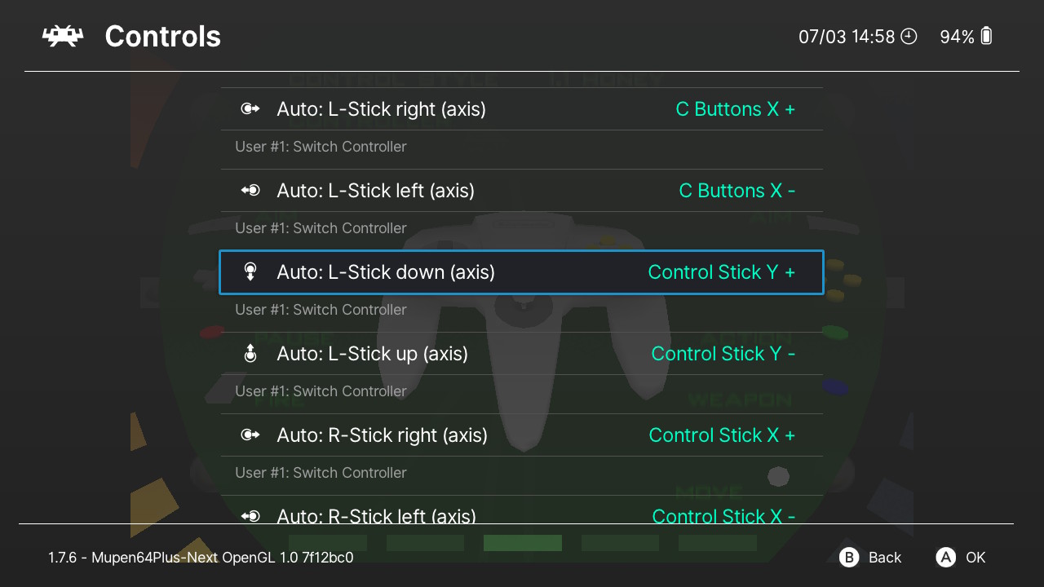This screenshot has width=1044, height=587.
Task: Select the Auto: R-Stick right (axis) entry
Action: click(522, 435)
